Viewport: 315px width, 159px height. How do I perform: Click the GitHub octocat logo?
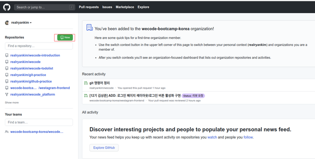(x=7, y=7)
